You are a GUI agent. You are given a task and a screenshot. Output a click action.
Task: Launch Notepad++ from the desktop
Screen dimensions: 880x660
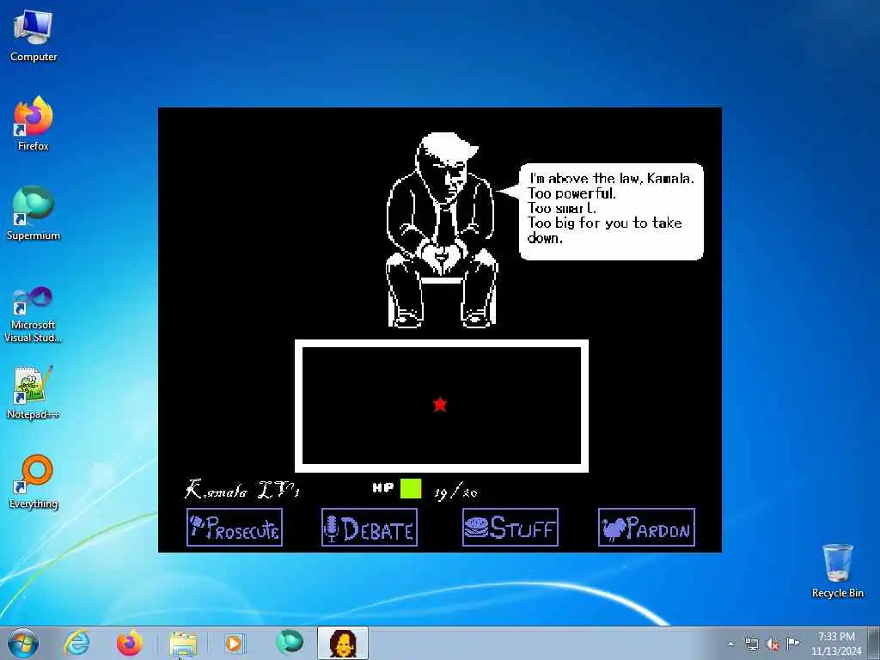[x=34, y=392]
